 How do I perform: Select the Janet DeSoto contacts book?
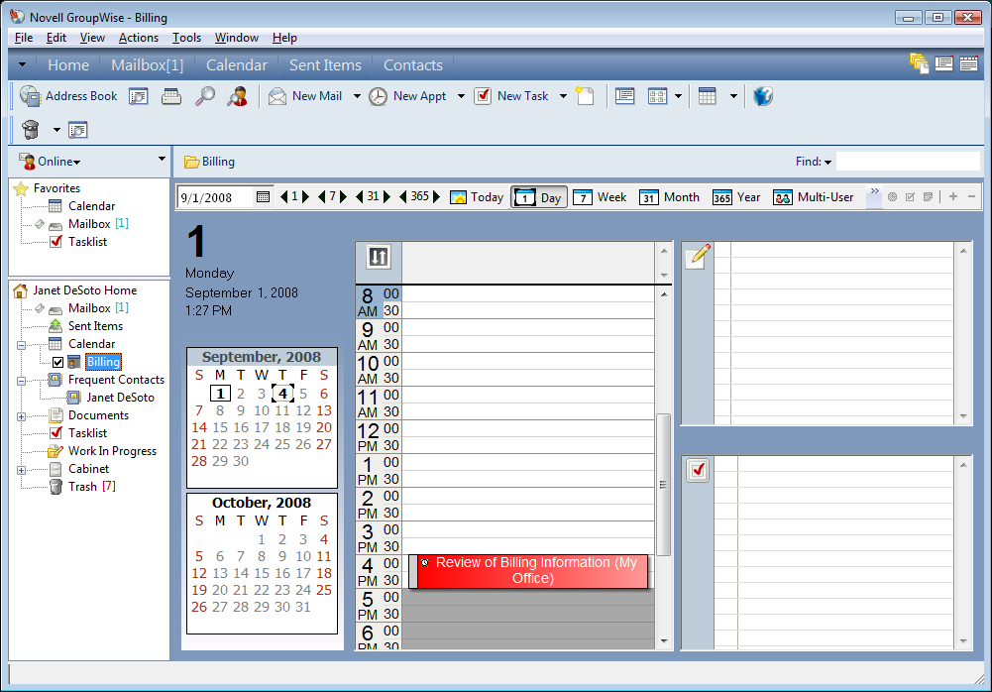[x=120, y=398]
